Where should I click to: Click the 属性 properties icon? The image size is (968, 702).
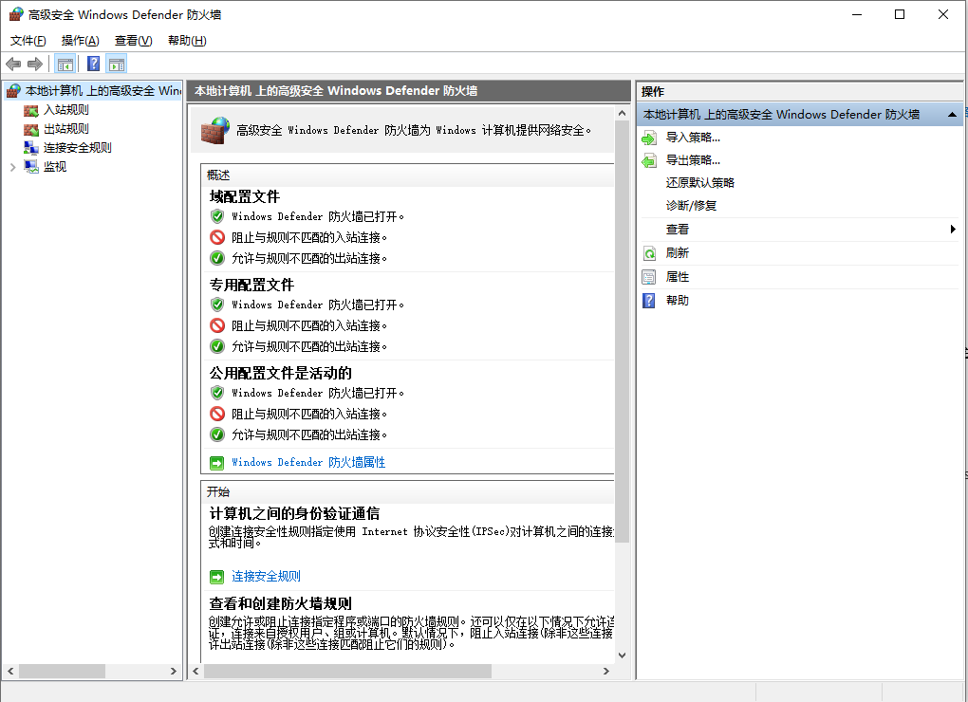pyautogui.click(x=649, y=277)
